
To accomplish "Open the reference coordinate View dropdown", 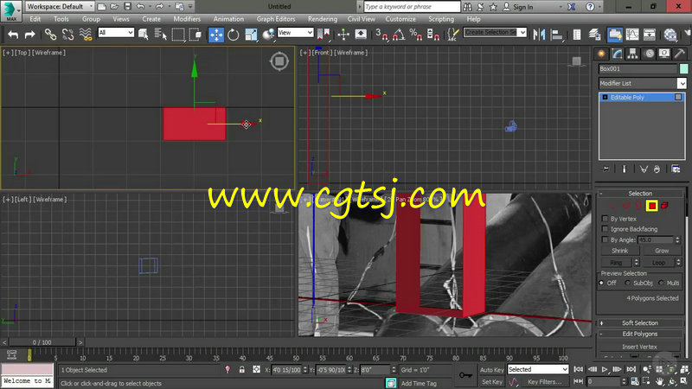I will point(295,33).
